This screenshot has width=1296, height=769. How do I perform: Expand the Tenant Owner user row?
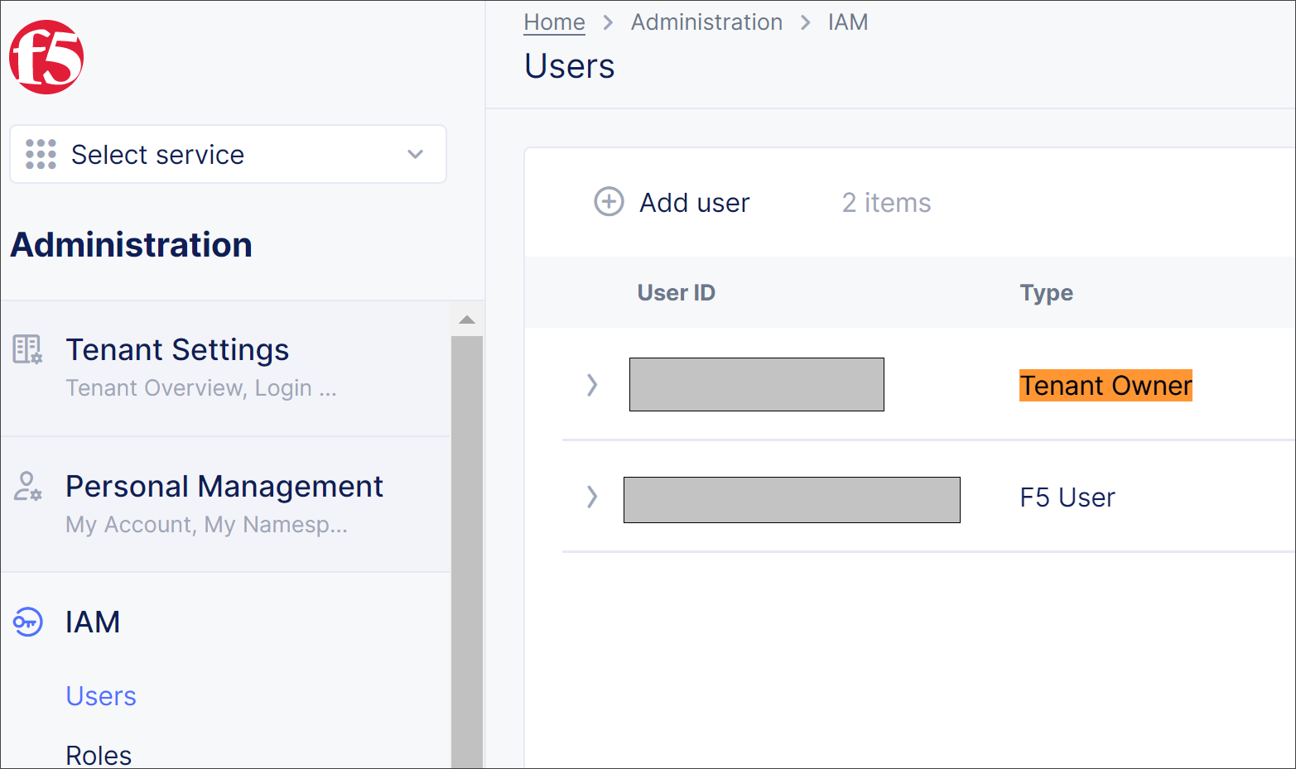click(591, 385)
